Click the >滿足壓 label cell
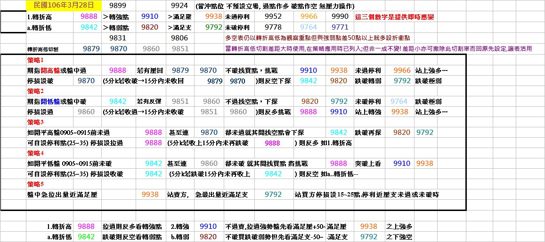 pos(179,16)
